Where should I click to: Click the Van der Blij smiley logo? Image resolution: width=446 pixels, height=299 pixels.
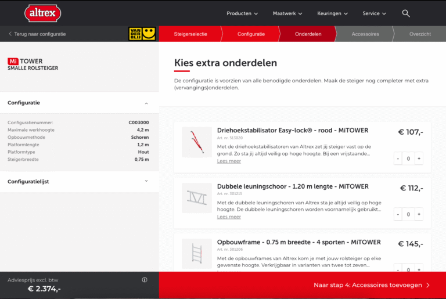[142, 34]
